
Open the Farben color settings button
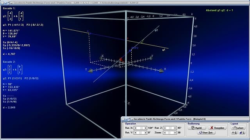[238, 128]
